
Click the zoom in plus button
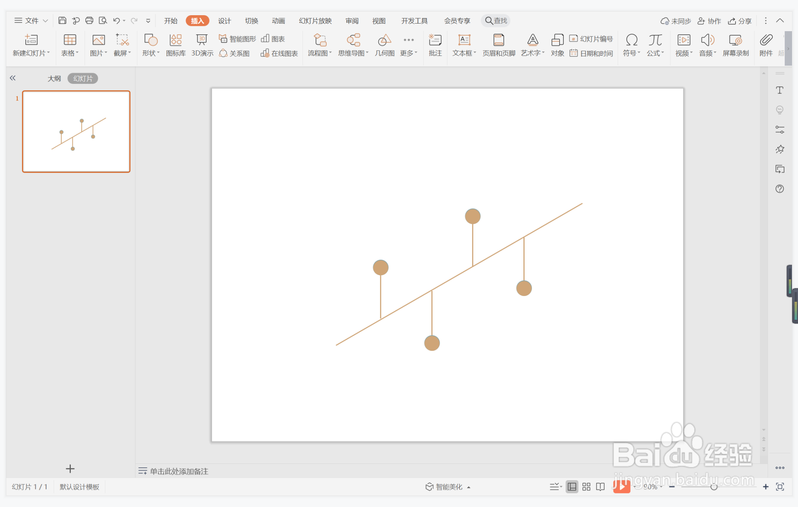coord(765,487)
